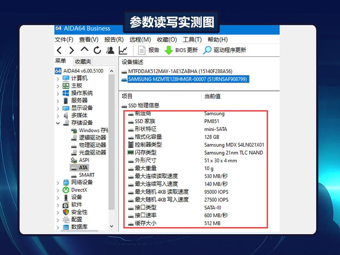Expand the DirectX node chevron

tap(58, 190)
